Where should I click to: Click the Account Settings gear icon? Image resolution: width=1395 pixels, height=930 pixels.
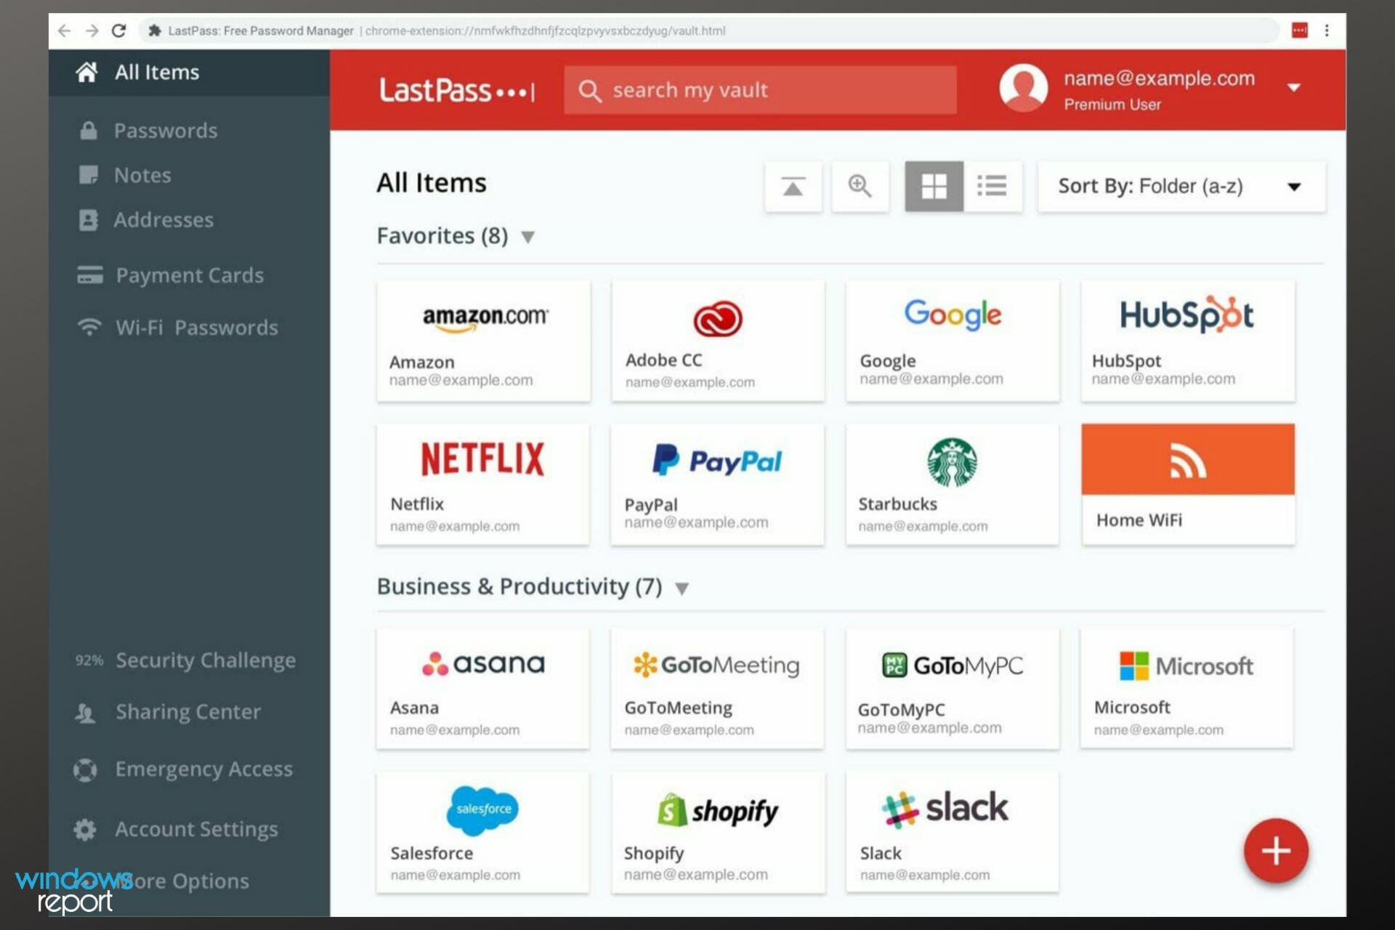85,830
